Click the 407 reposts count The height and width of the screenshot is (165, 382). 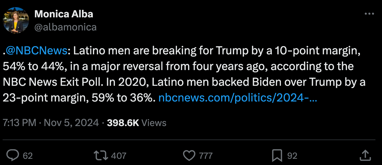click(x=119, y=156)
